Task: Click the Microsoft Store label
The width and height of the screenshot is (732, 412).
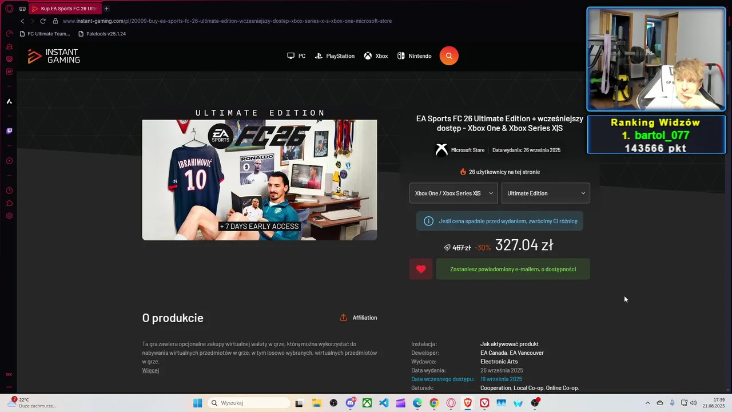Action: pos(468,150)
